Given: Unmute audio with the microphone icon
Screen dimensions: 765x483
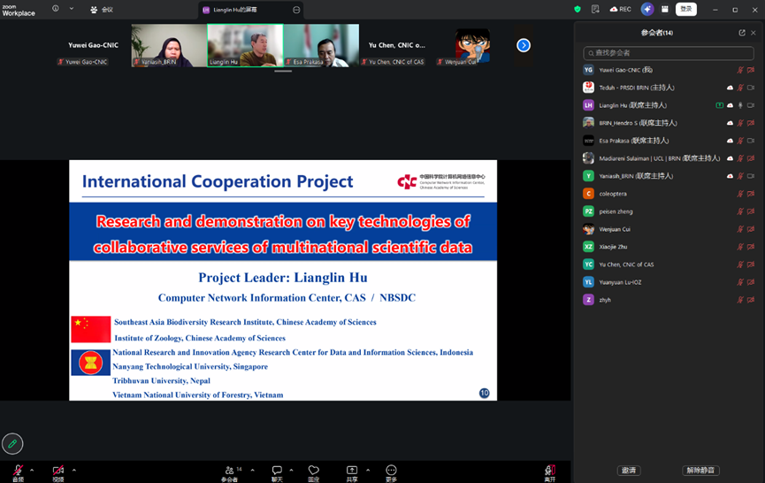Looking at the screenshot, I should point(18,471).
